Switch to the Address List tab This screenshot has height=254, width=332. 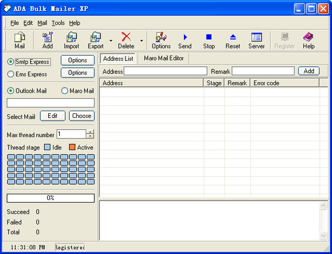(x=118, y=58)
